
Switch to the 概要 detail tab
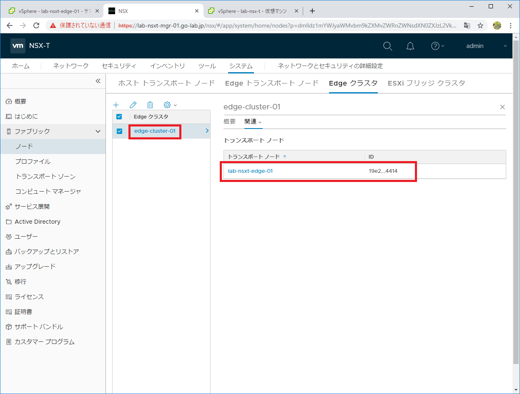(x=229, y=121)
